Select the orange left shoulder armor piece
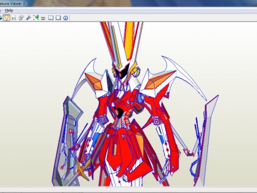Screen dimensions: 257x193 click(x=93, y=82)
